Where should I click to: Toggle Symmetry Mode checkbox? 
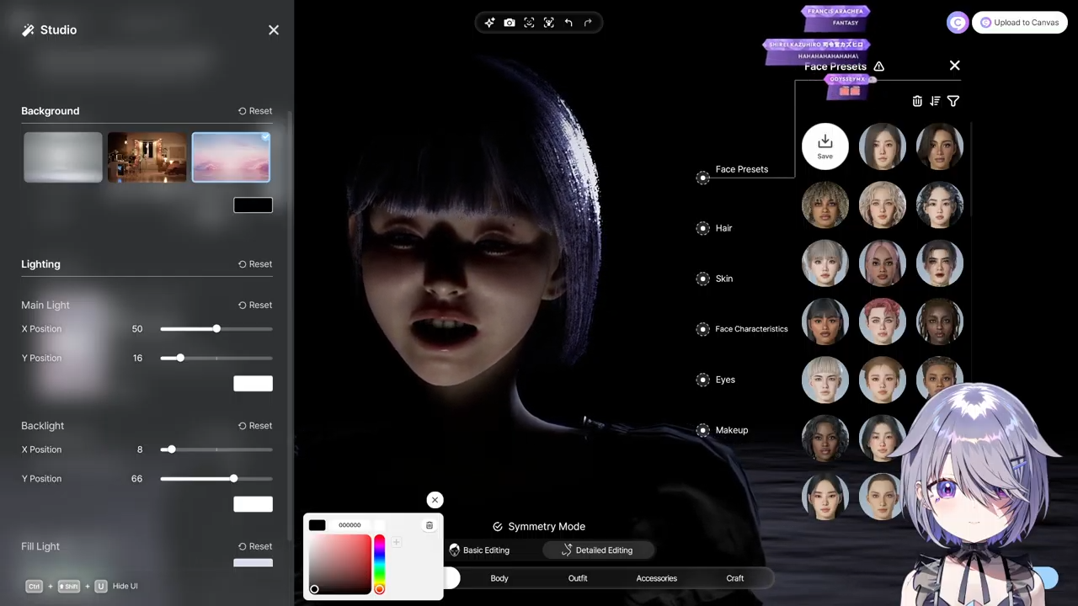click(498, 527)
